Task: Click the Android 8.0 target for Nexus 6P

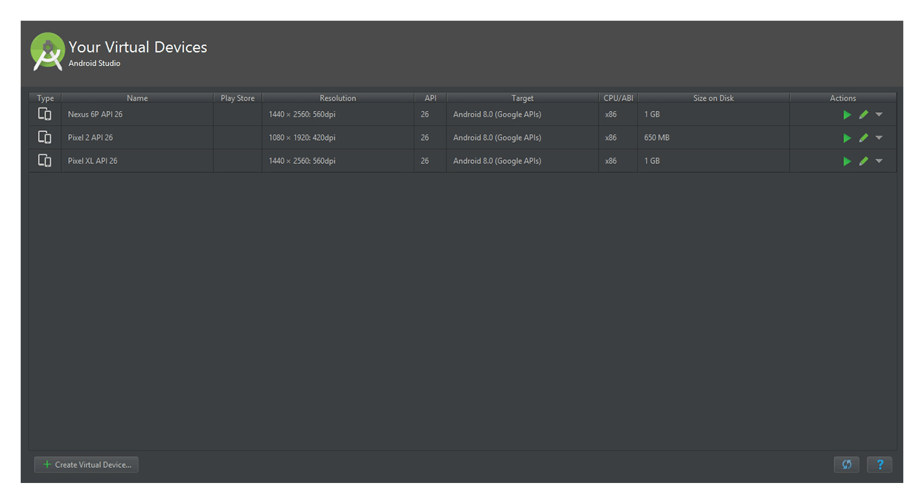Action: tap(523, 114)
